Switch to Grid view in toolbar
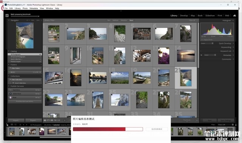This screenshot has height=143, width=242. coord(45,120)
